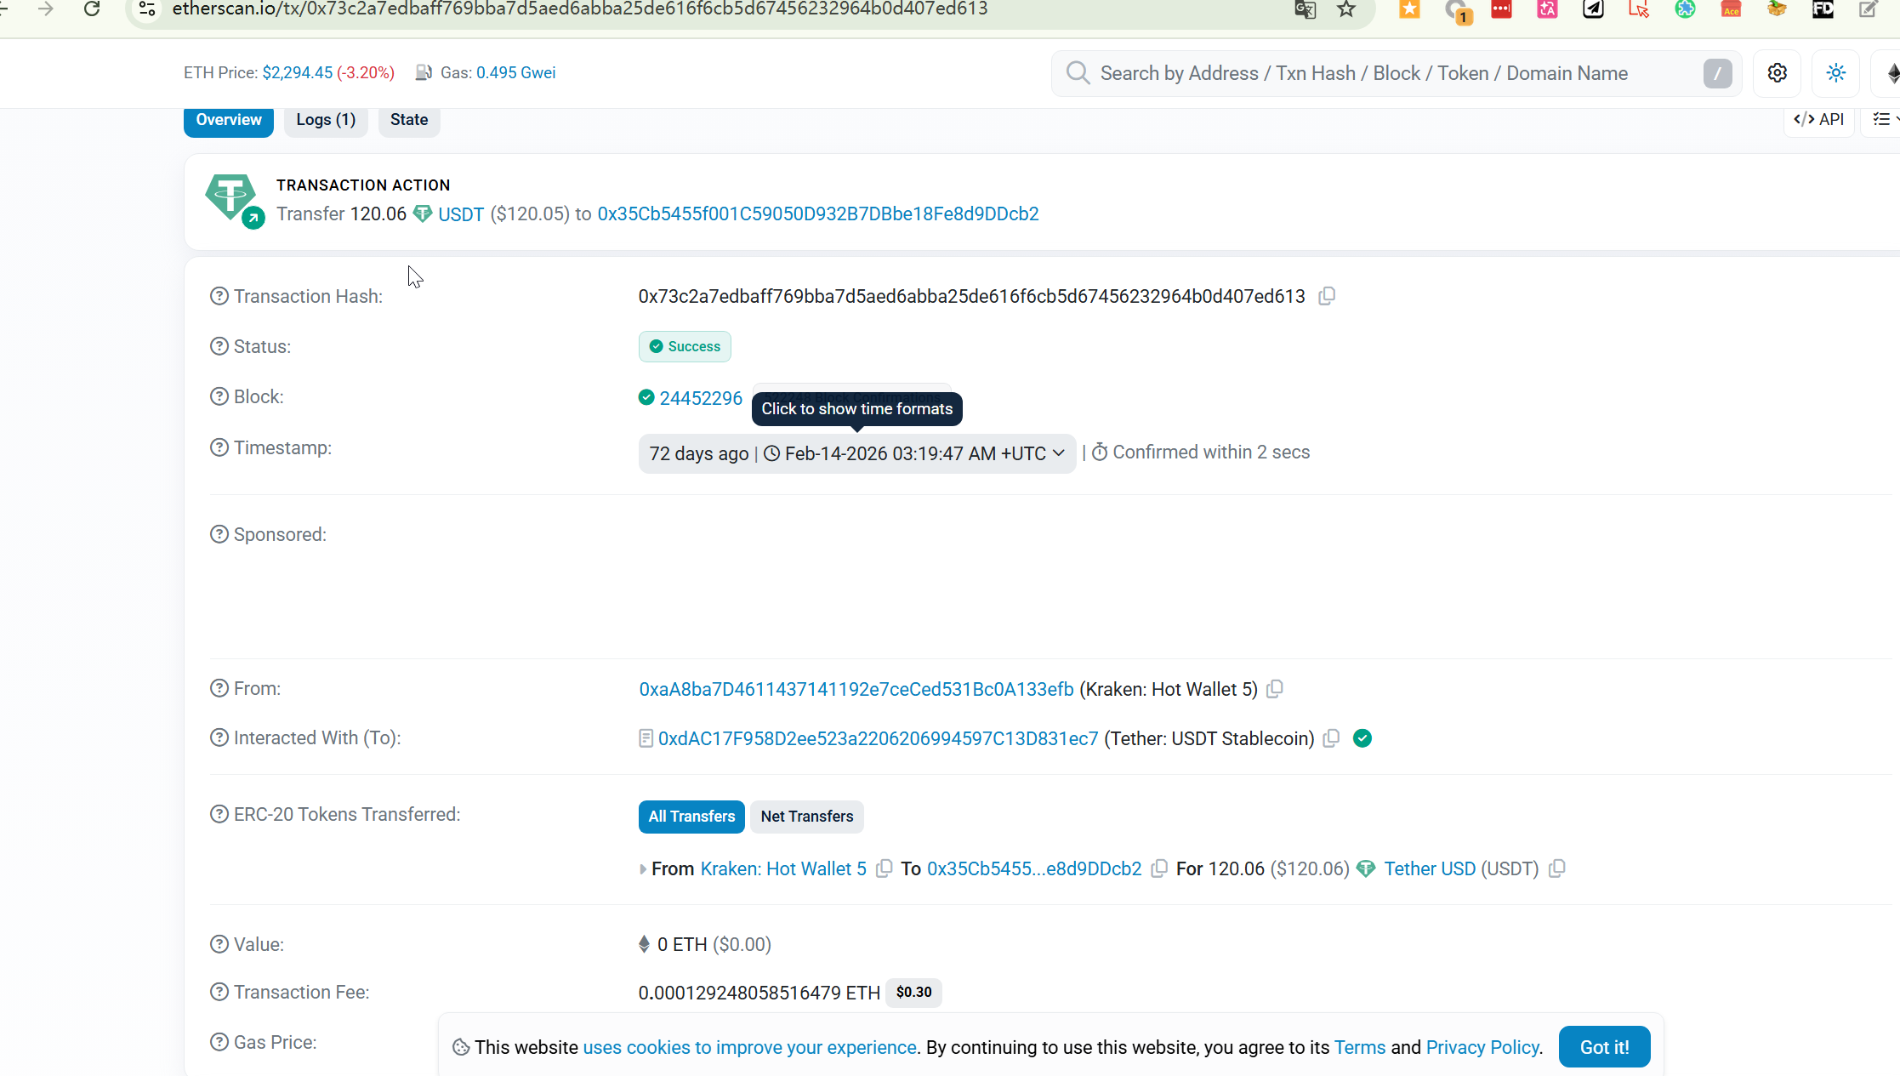
Task: Switch to the State tab
Action: click(409, 120)
